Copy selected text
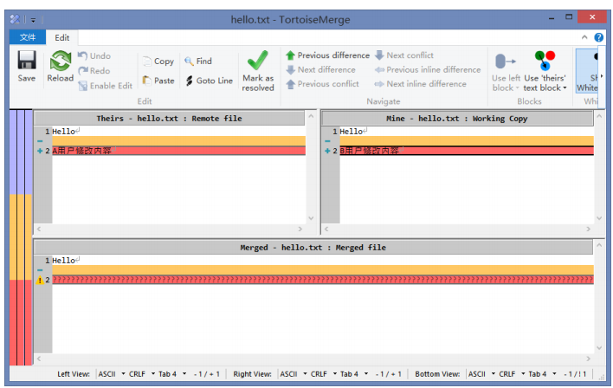 158,61
